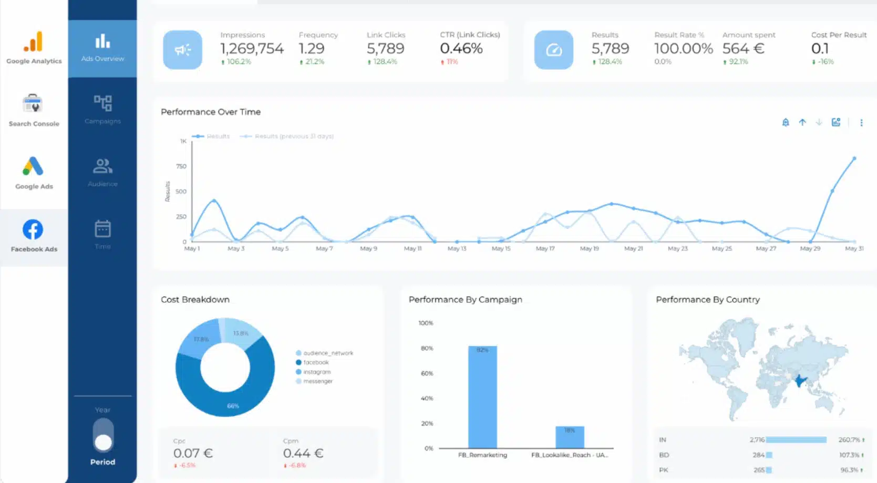Select the Search Console source

pos(33,110)
